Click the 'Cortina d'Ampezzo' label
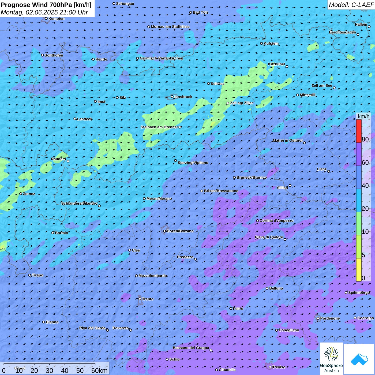This screenshot has height=375, width=375. coord(276,220)
